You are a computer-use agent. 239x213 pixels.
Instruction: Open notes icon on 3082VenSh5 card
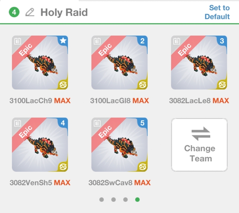tap(18, 123)
